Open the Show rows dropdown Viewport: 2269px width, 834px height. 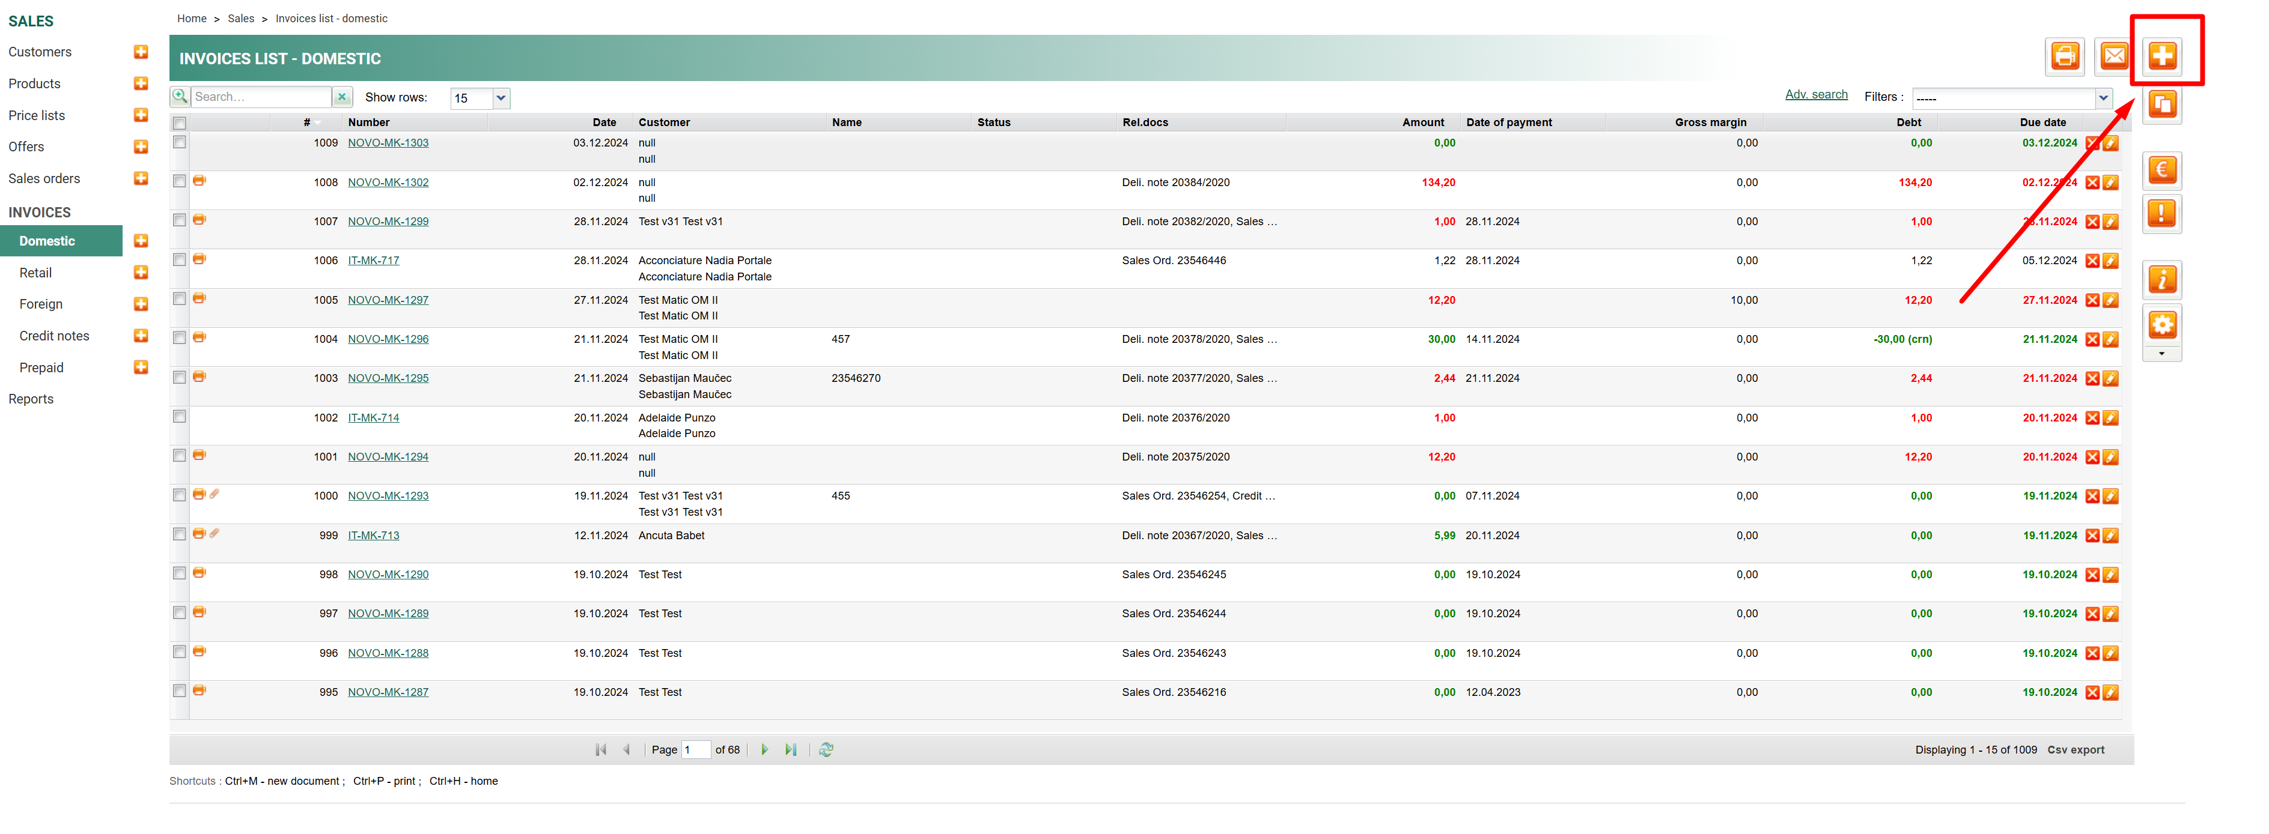tap(501, 98)
